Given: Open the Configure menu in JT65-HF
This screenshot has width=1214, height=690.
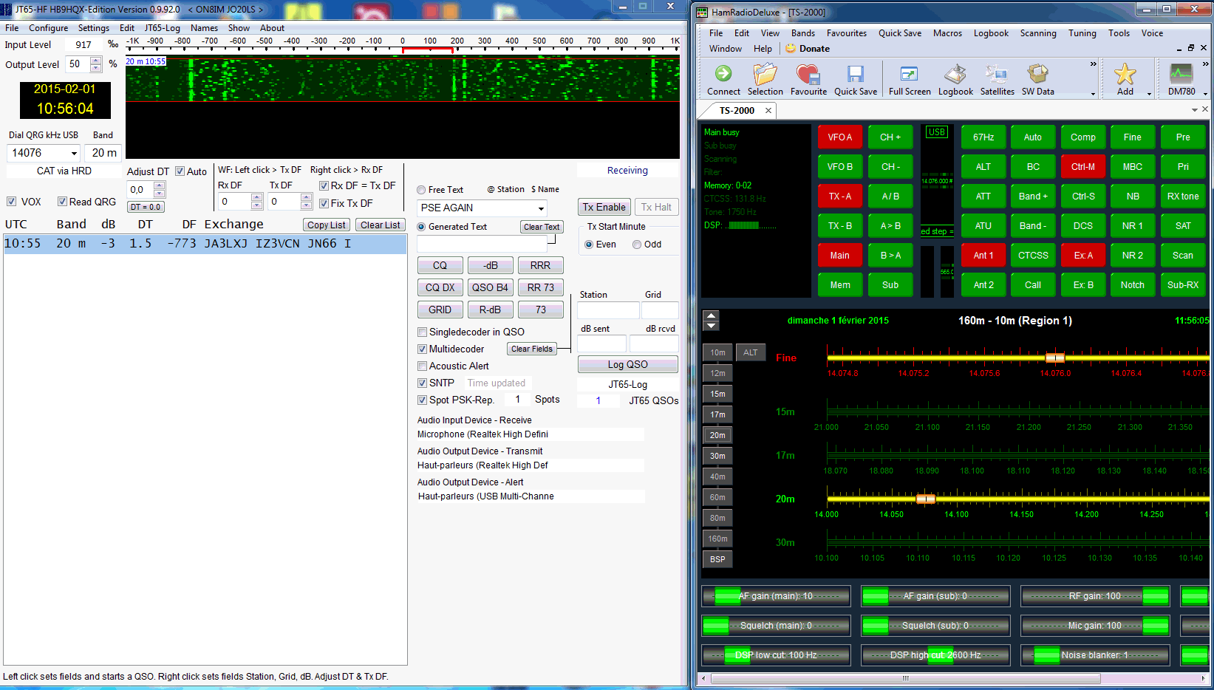Looking at the screenshot, I should [49, 28].
